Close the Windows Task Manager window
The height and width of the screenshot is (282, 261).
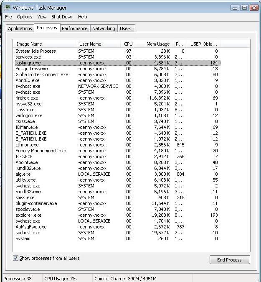click(x=254, y=8)
